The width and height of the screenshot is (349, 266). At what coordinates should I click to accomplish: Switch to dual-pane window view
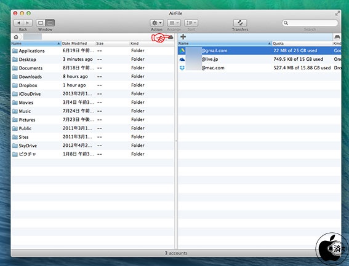click(50, 23)
